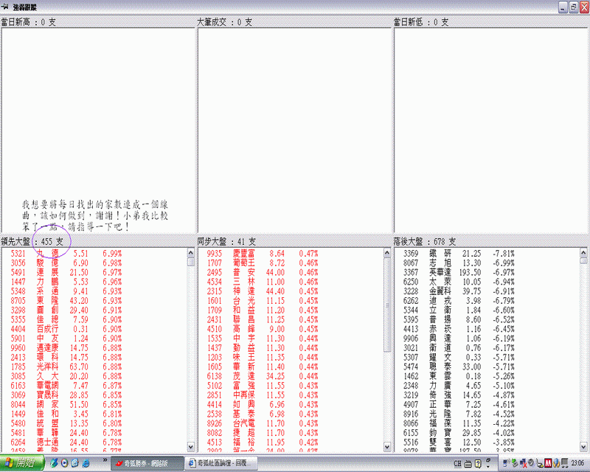Click the network icon with red X
The width and height of the screenshot is (590, 472).
[525, 463]
